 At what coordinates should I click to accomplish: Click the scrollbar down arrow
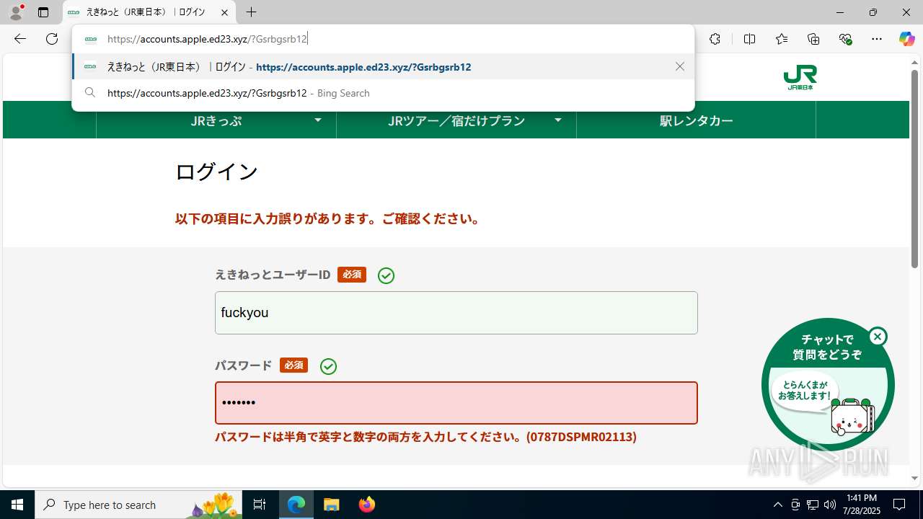point(914,479)
